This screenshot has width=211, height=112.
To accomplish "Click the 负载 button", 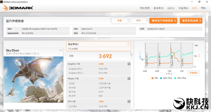I will [119, 21].
